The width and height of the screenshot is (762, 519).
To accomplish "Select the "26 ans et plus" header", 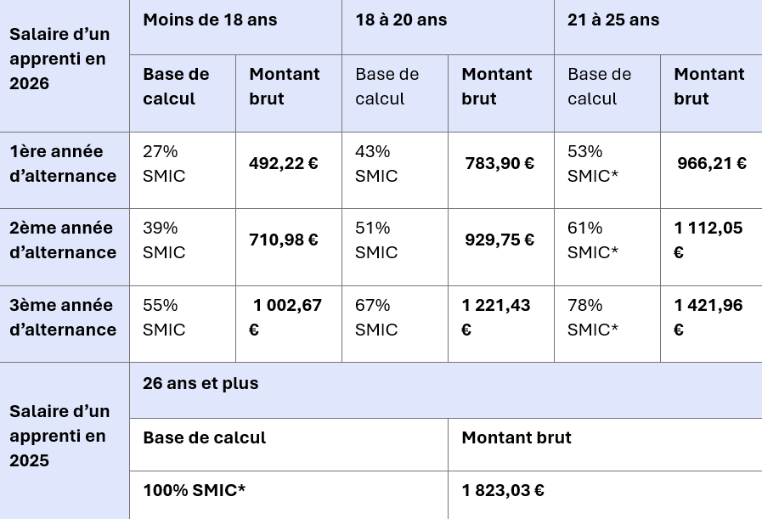I will 200,383.
